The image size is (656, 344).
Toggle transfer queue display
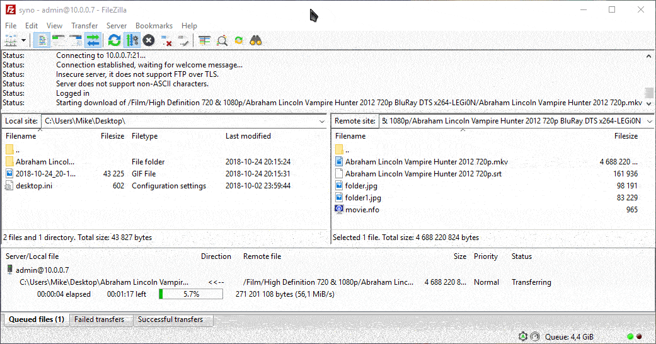[x=93, y=40]
